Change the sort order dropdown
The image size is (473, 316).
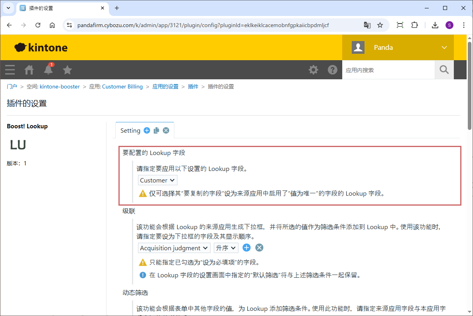tap(226, 248)
